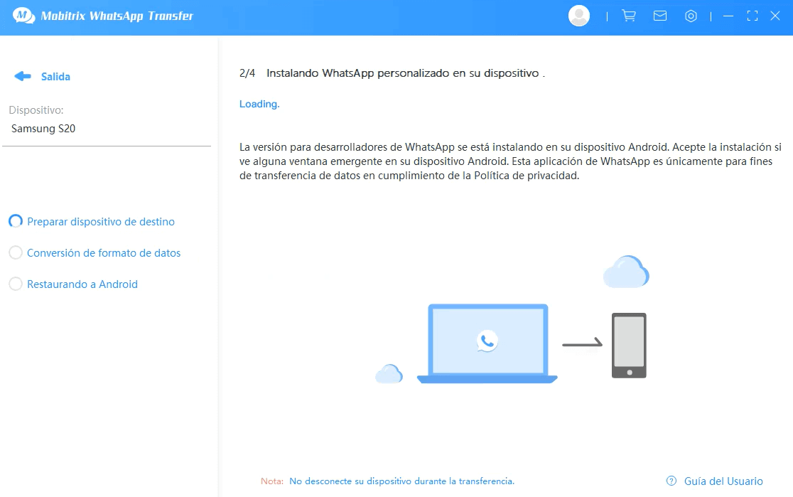Click the WhatsApp icon on laptop illustration
This screenshot has height=497, width=793.
pos(487,341)
